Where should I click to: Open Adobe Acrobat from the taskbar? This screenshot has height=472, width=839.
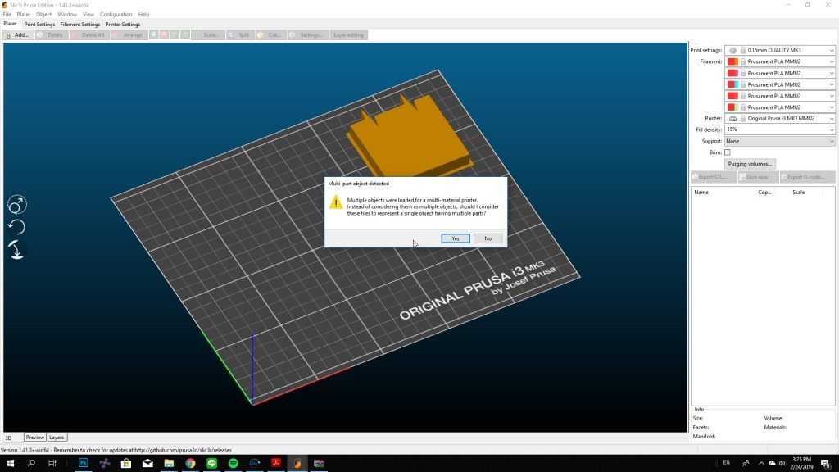point(276,463)
